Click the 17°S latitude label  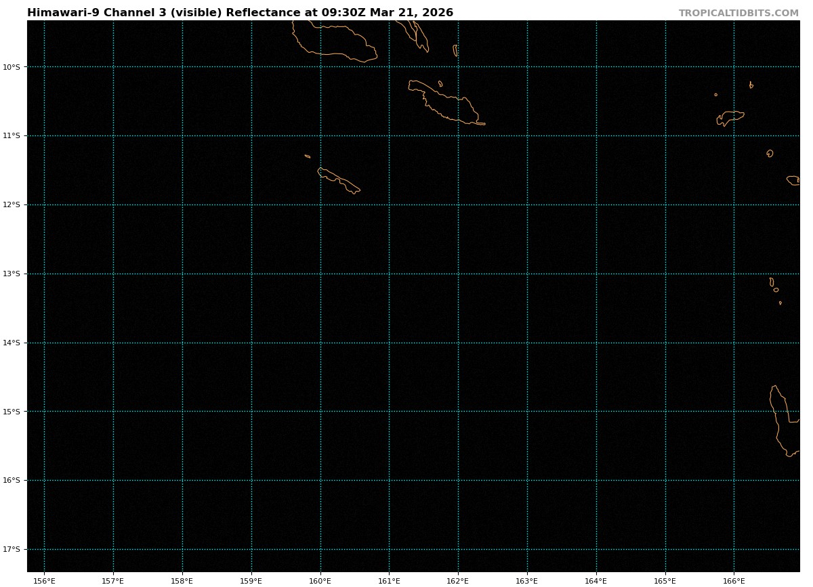pos(12,549)
